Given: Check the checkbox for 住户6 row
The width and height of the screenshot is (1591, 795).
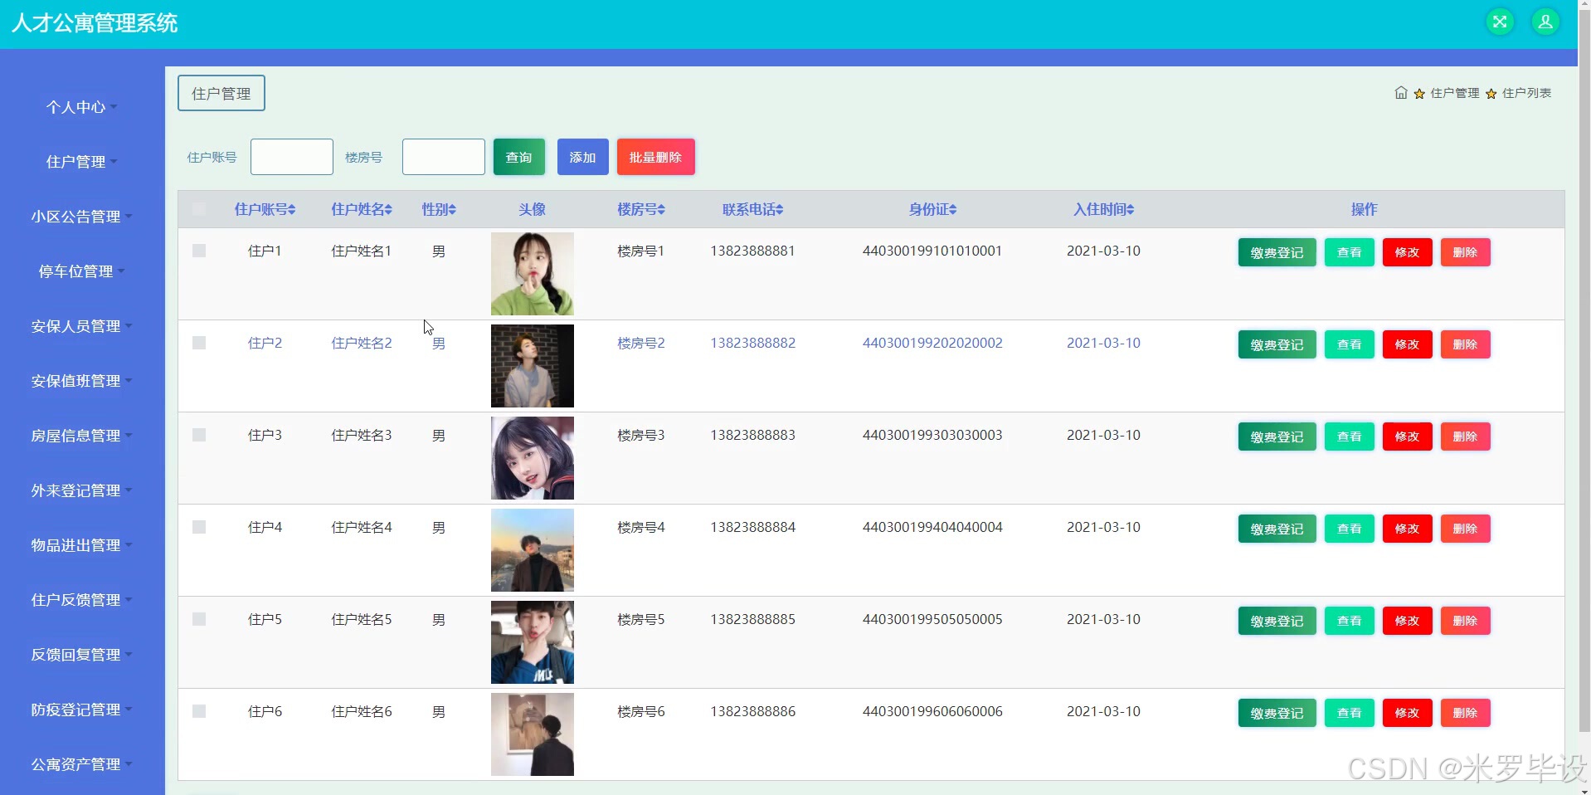Looking at the screenshot, I should (x=199, y=711).
